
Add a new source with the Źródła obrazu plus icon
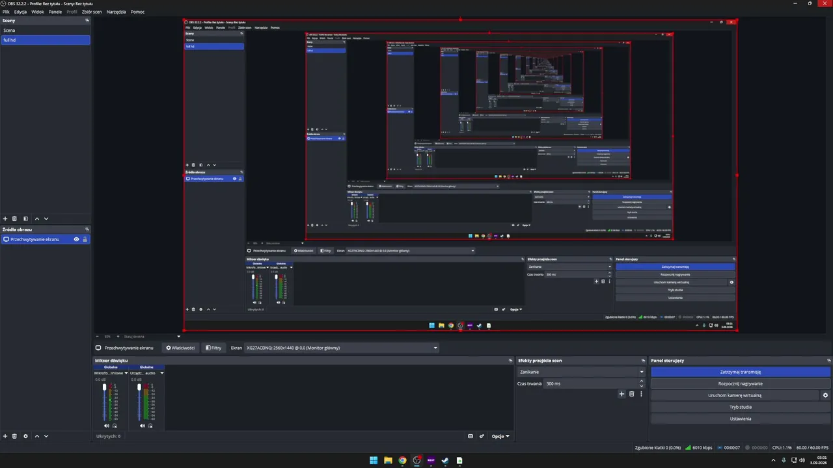pyautogui.click(x=5, y=436)
